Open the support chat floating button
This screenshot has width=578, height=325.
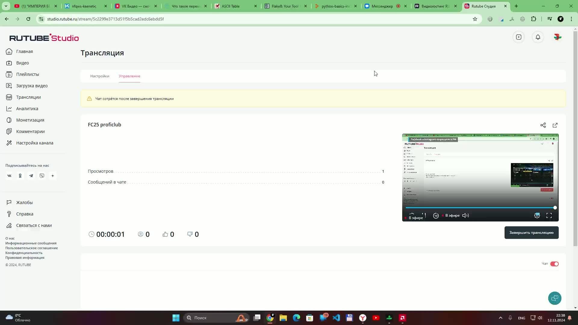point(555,298)
